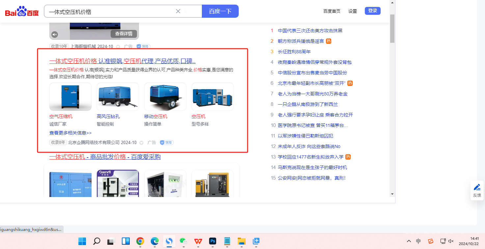
Task: Click the 登录 login button
Action: click(373, 11)
